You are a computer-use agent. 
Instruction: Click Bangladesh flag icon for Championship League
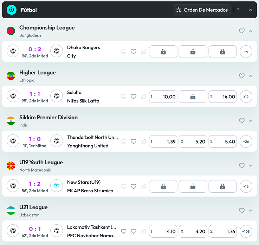tap(11, 31)
